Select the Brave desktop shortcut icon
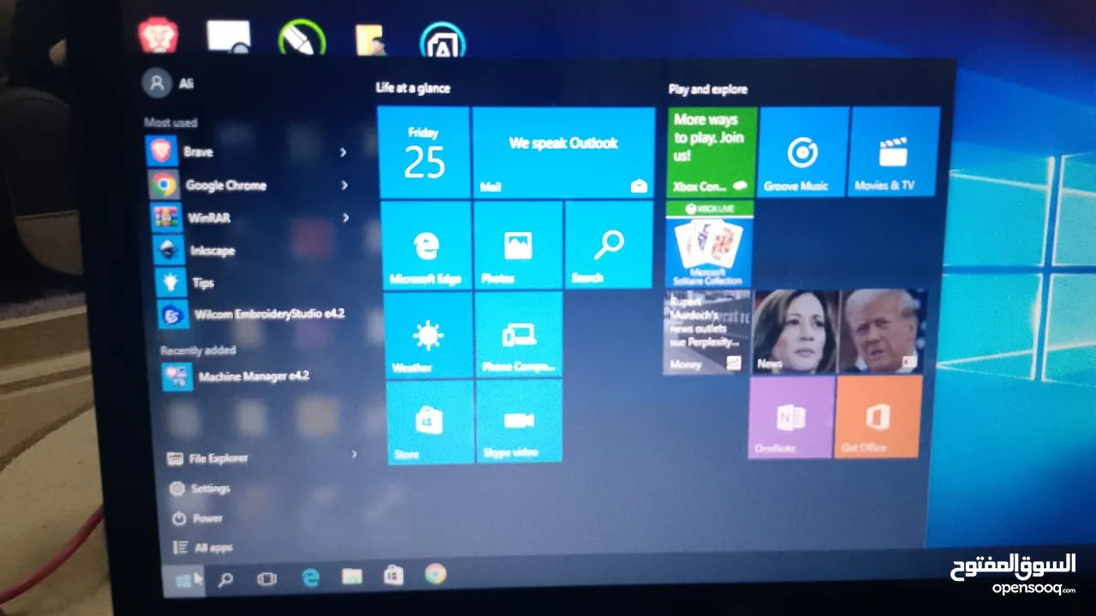This screenshot has width=1096, height=616. coord(158,36)
